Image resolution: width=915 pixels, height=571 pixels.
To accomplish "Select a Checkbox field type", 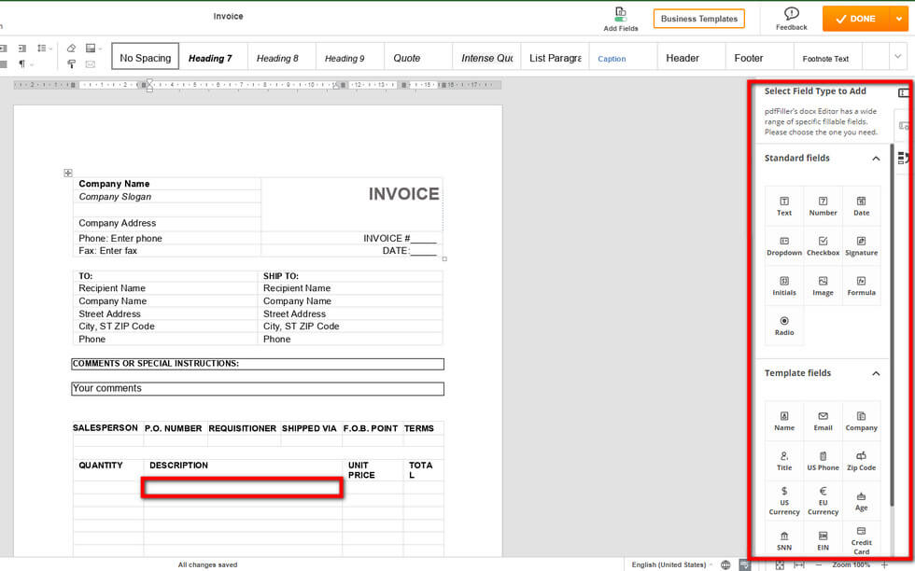I will pyautogui.click(x=823, y=244).
